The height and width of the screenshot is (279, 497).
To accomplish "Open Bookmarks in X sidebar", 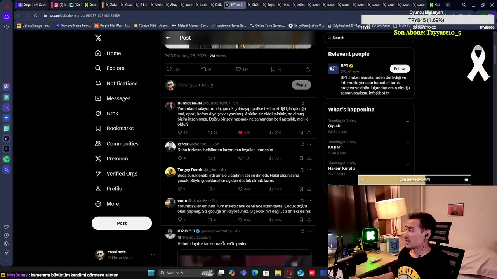I will 115,128.
